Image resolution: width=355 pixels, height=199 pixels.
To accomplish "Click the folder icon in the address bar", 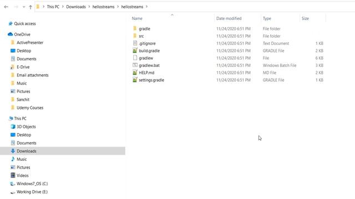I will coord(38,7).
